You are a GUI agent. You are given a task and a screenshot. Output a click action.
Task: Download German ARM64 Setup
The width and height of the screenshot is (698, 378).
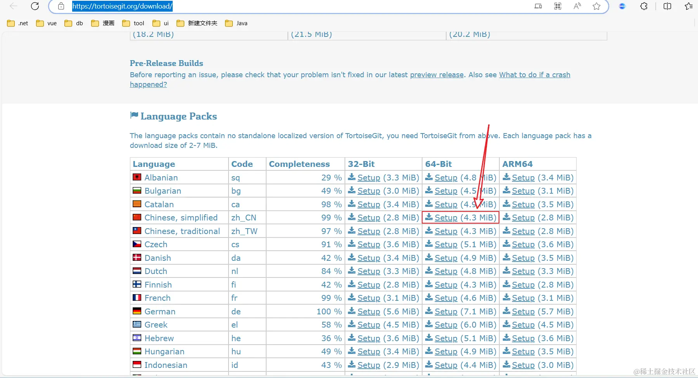pyautogui.click(x=523, y=312)
